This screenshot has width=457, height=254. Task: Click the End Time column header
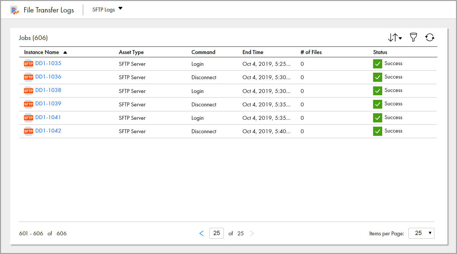point(253,52)
